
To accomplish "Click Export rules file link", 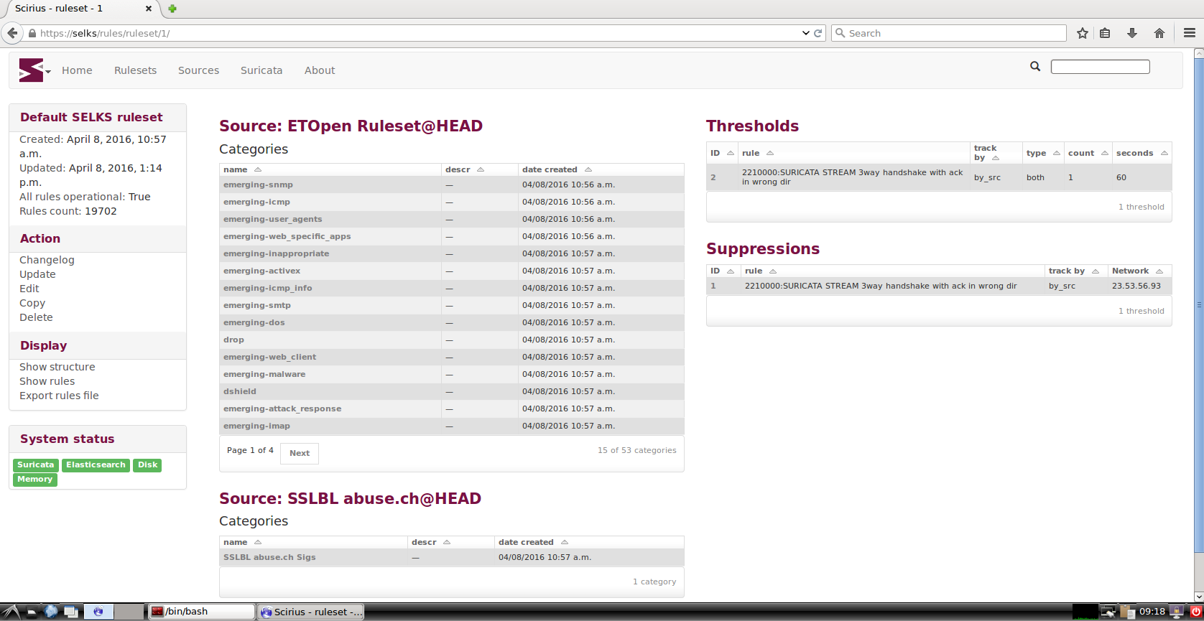I will point(59,396).
